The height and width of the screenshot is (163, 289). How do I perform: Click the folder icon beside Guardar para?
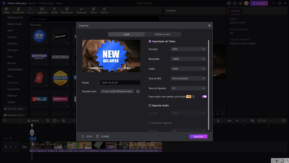[x=138, y=92]
